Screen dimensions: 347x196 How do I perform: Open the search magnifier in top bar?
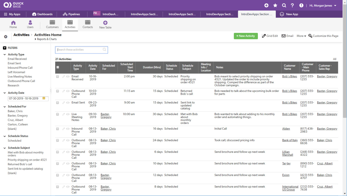coord(284,6)
